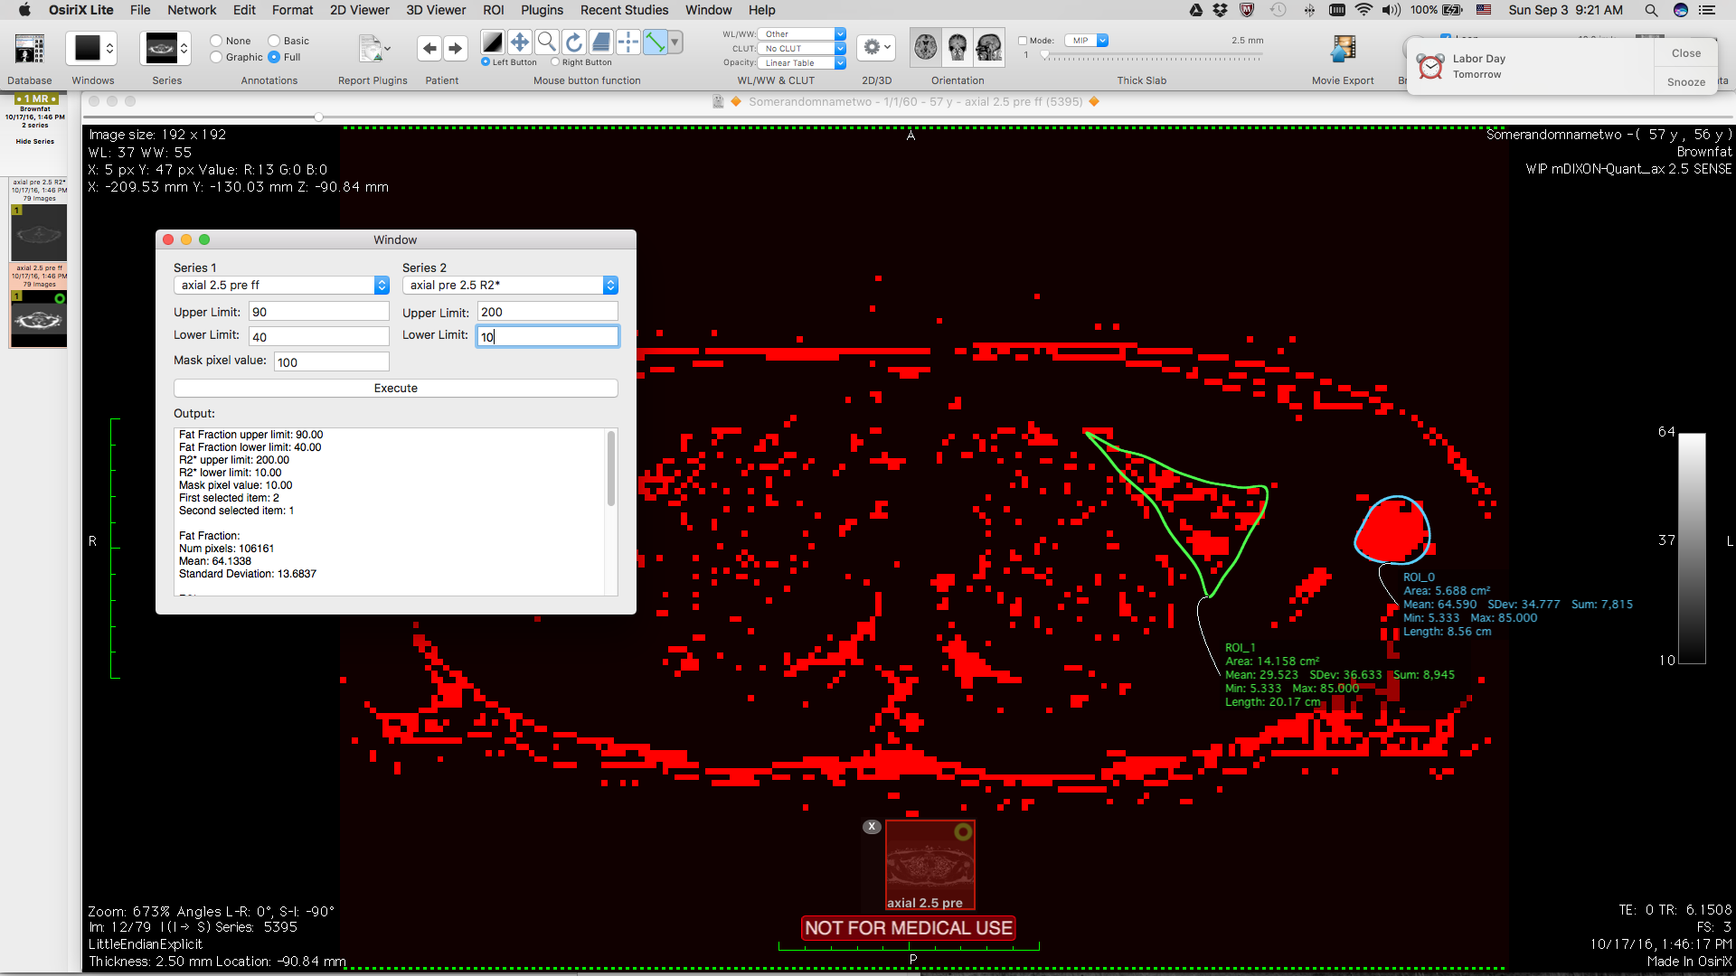Image resolution: width=1736 pixels, height=976 pixels.
Task: Snooze the Labor Day notification
Action: [x=1685, y=81]
